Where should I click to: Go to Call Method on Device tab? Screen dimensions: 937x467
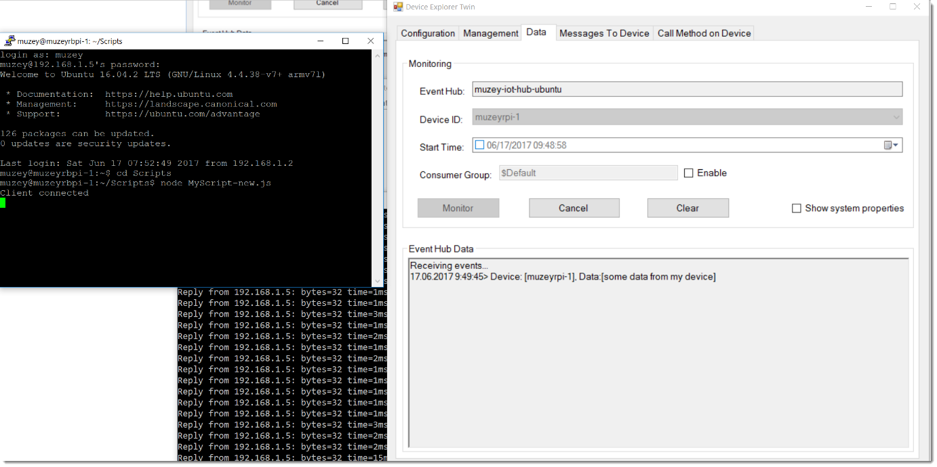(x=704, y=33)
